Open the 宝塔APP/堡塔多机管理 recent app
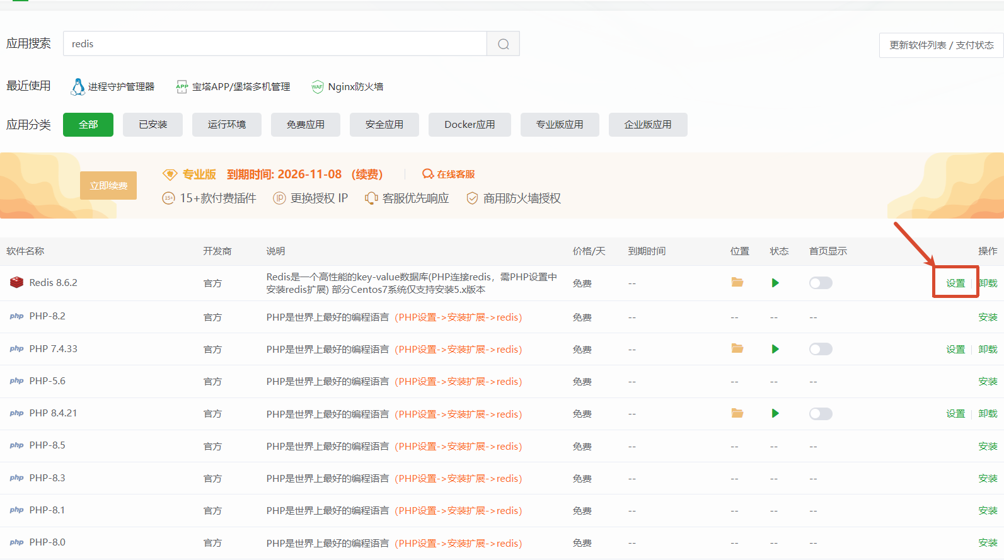This screenshot has width=1004, height=560. (233, 87)
